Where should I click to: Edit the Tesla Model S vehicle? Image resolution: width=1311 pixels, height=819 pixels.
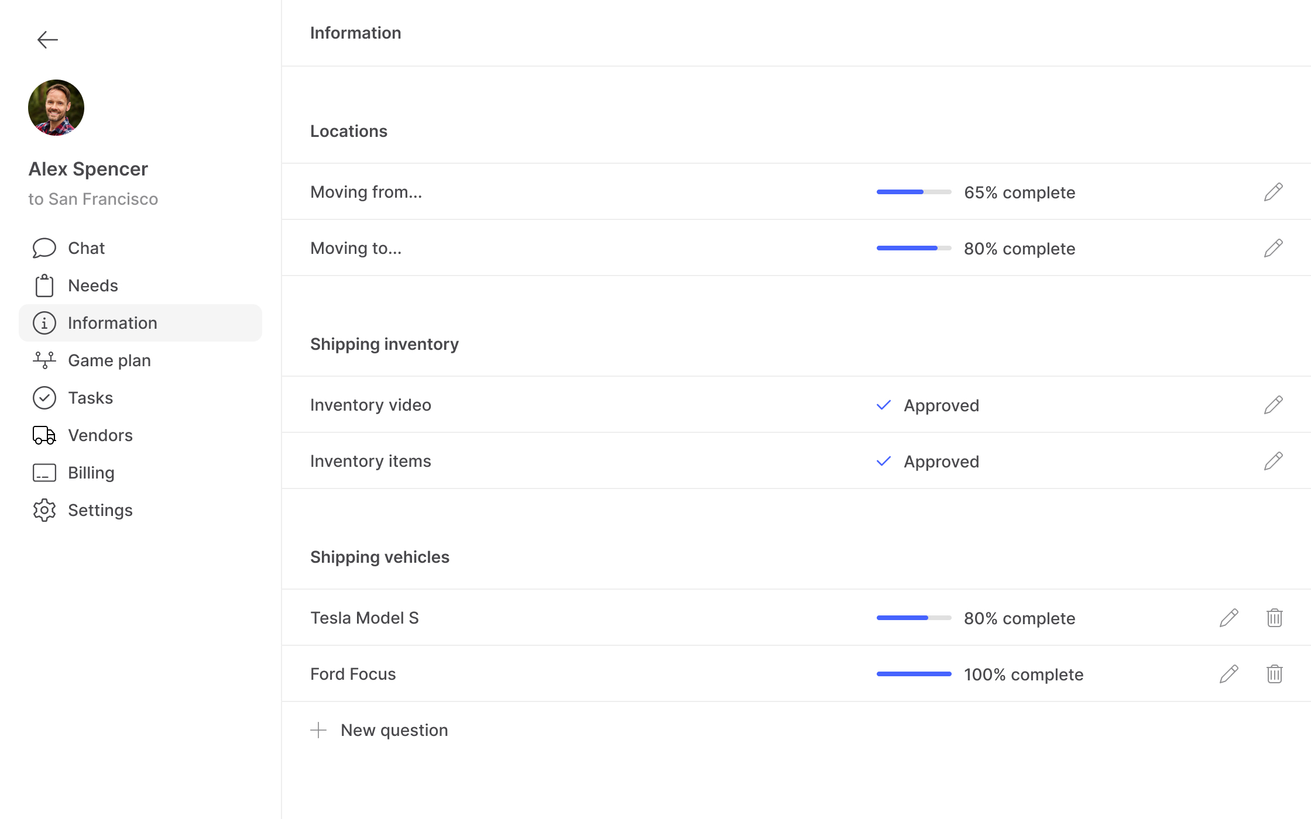click(x=1228, y=618)
